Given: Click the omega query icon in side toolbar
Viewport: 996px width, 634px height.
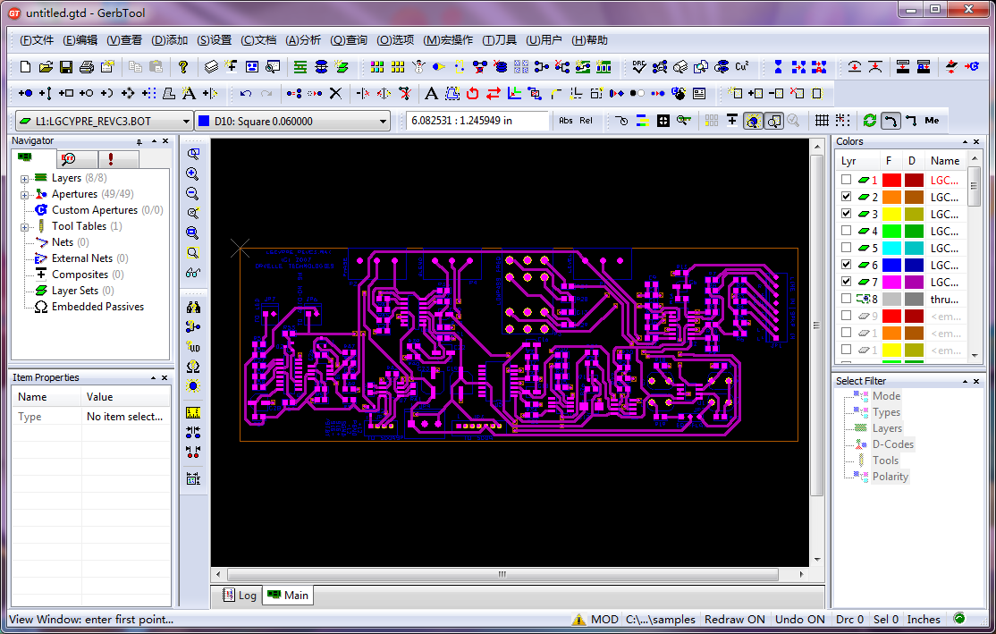Looking at the screenshot, I should click(193, 367).
